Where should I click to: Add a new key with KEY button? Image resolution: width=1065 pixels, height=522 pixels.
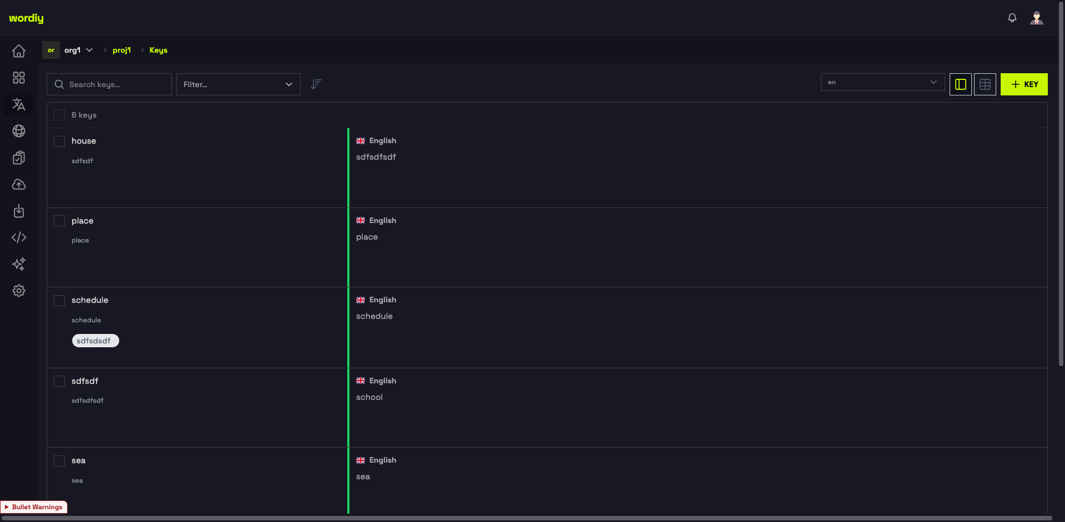pyautogui.click(x=1024, y=84)
